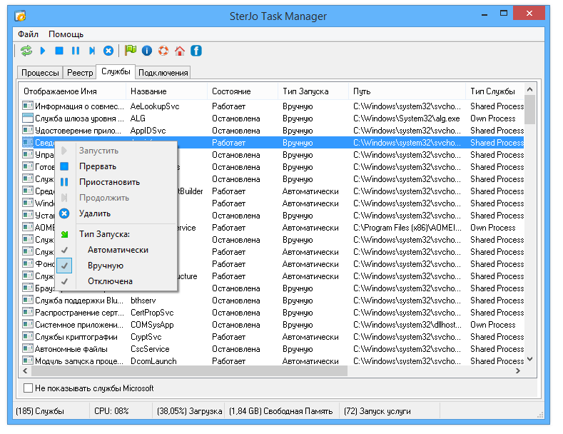Click the greyed Запустить context menu entry
Viewport: 563px width, 434px height.
tap(116, 151)
